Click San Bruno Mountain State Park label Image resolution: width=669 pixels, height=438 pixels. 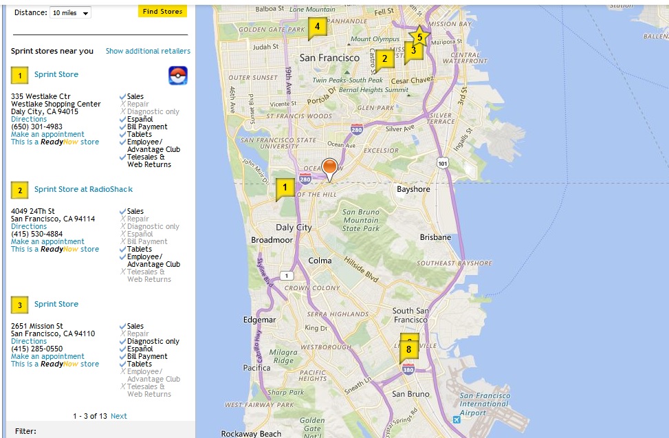pyautogui.click(x=360, y=220)
